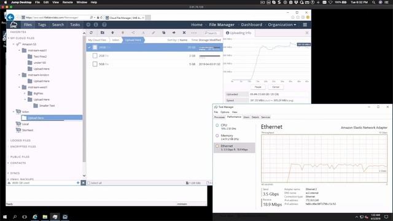Open Task Manager Options menu
The width and height of the screenshot is (393, 221).
click(225, 112)
